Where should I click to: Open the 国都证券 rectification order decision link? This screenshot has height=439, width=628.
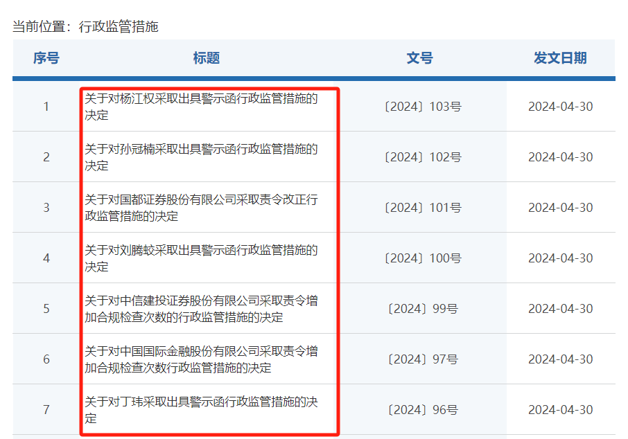click(x=201, y=207)
